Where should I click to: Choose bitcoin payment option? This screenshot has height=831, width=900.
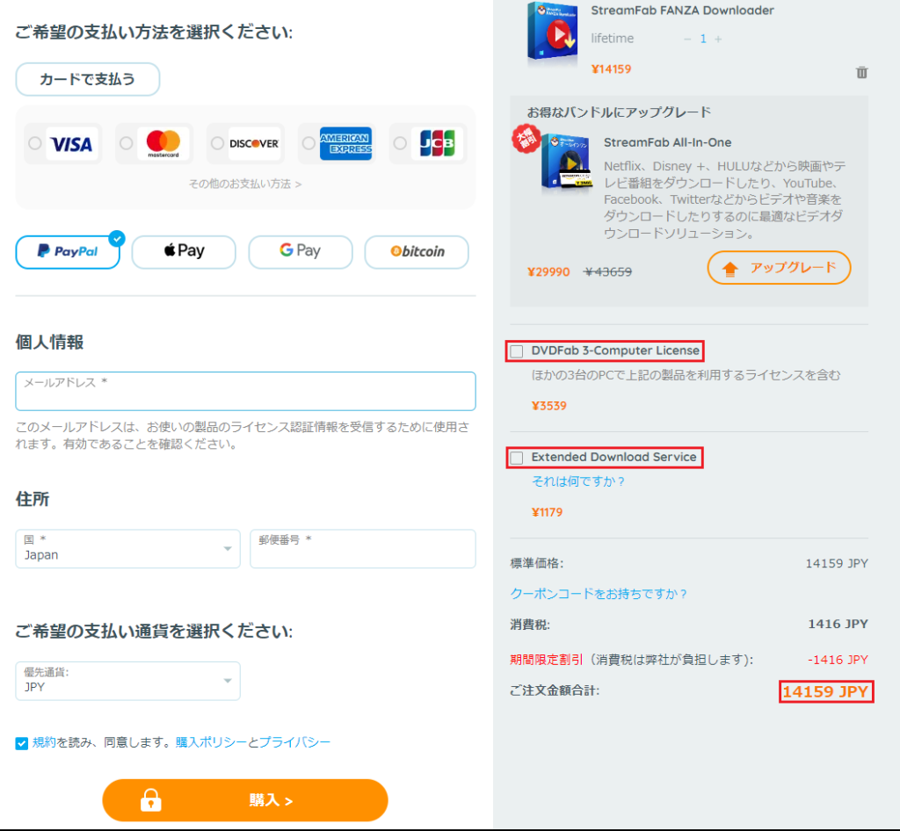(x=417, y=252)
